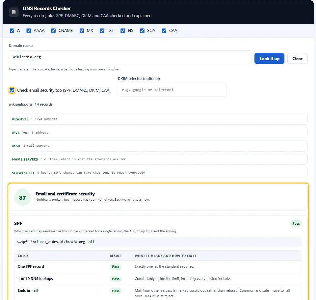Click the Pass badge for One SPF record

[116, 266]
